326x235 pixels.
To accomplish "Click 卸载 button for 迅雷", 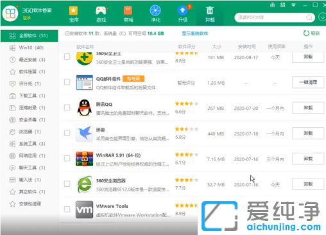I will 308,133.
